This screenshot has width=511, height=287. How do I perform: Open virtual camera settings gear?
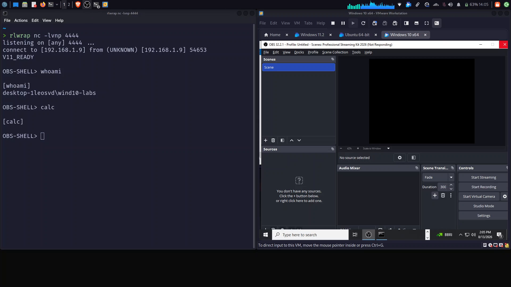(505, 196)
